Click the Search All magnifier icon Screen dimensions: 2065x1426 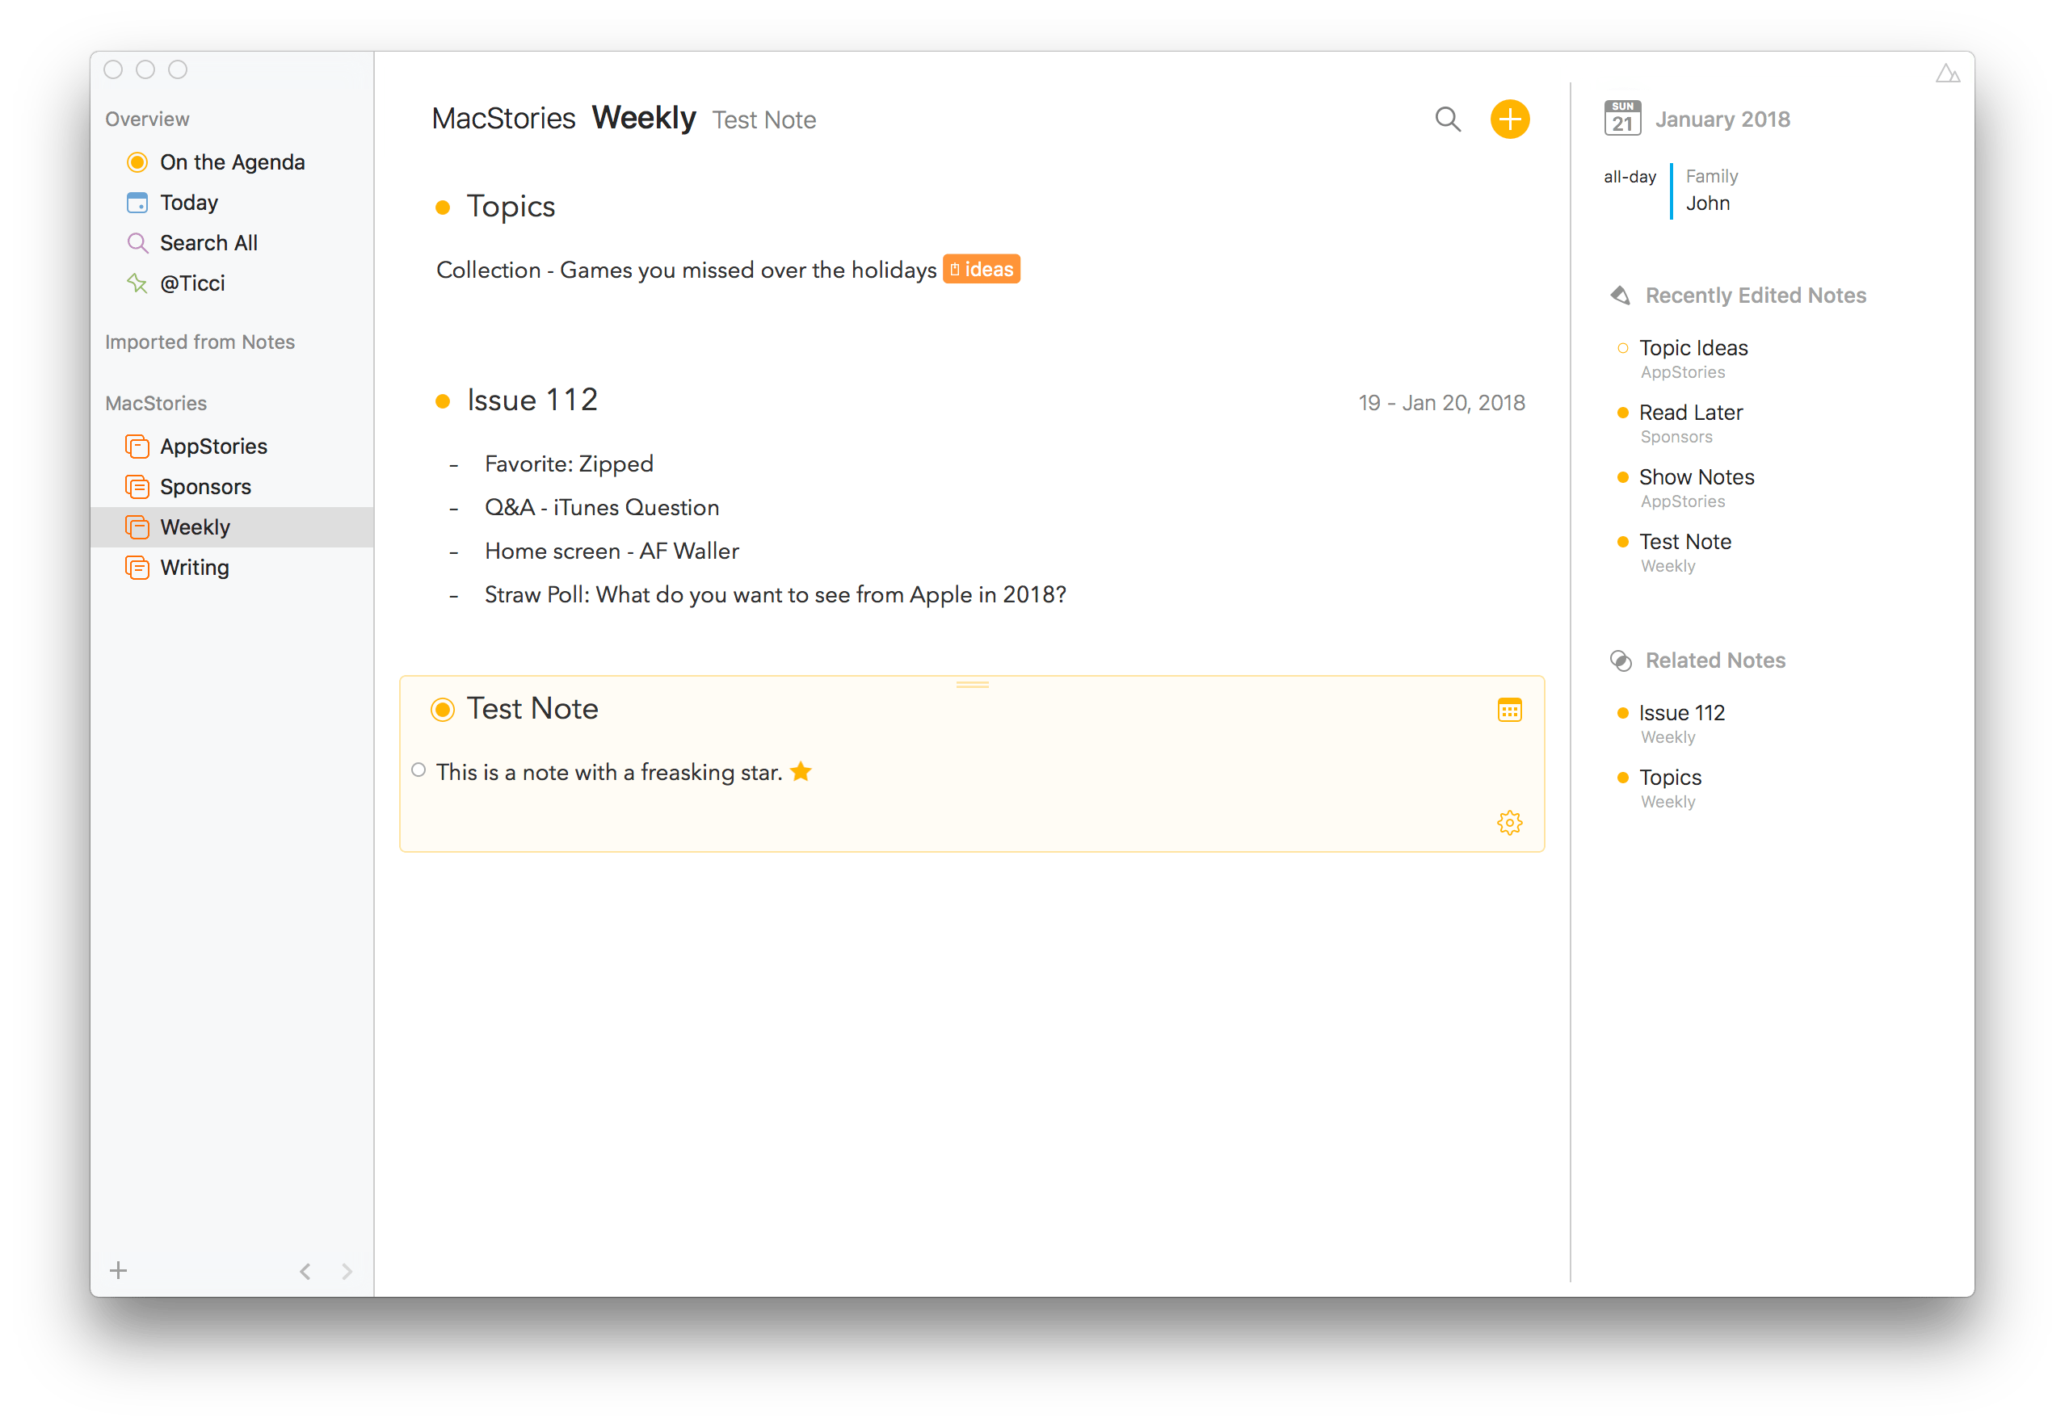tap(137, 243)
